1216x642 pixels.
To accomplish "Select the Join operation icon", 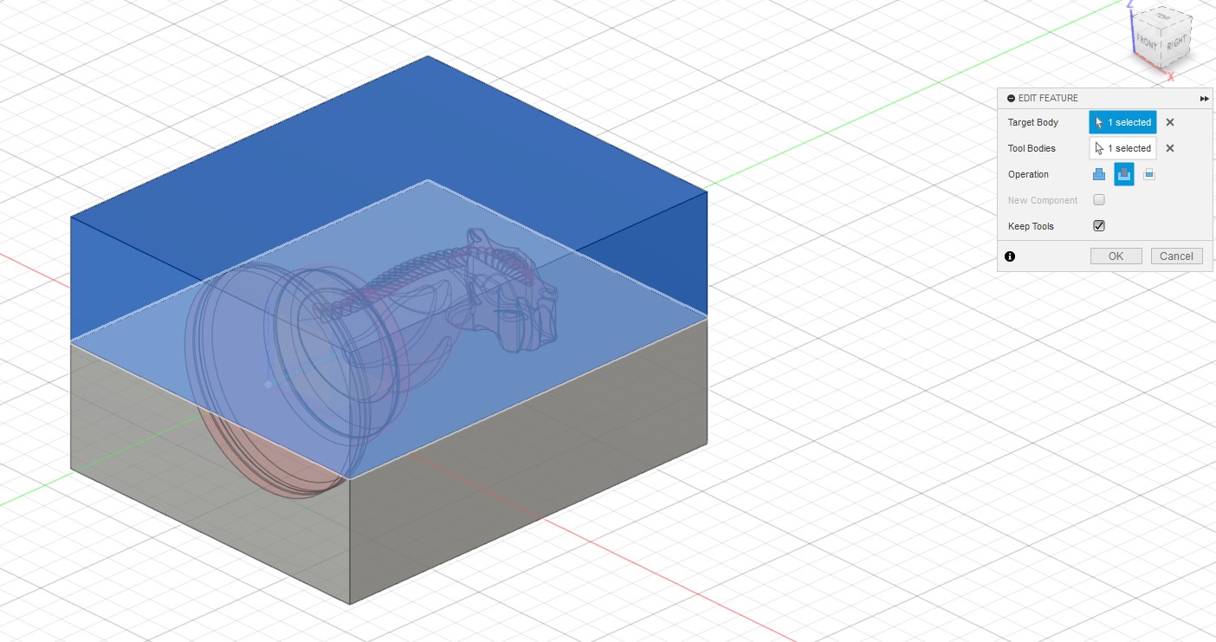I will pos(1099,174).
